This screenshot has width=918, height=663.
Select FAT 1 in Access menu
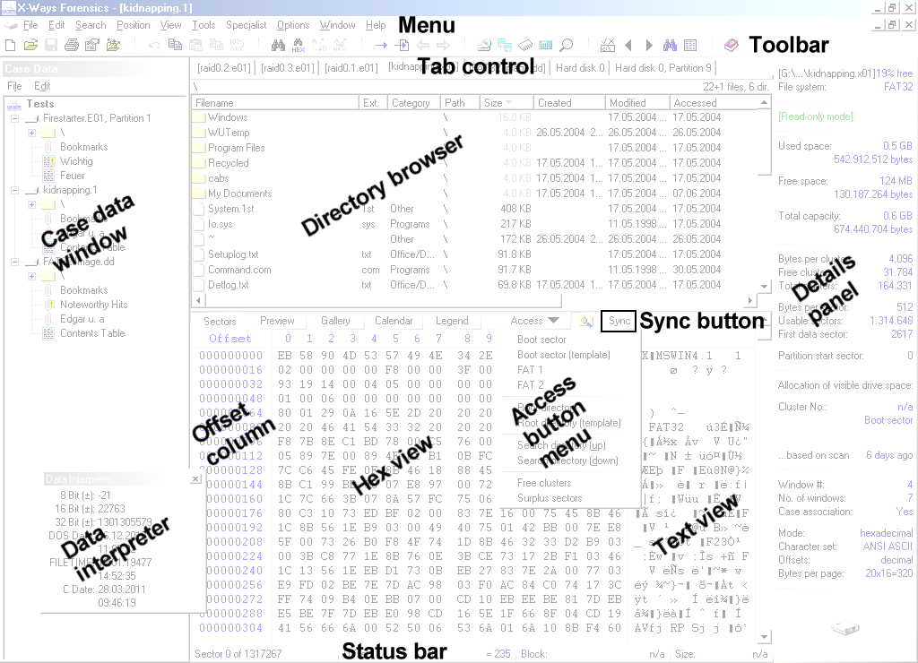pos(530,370)
